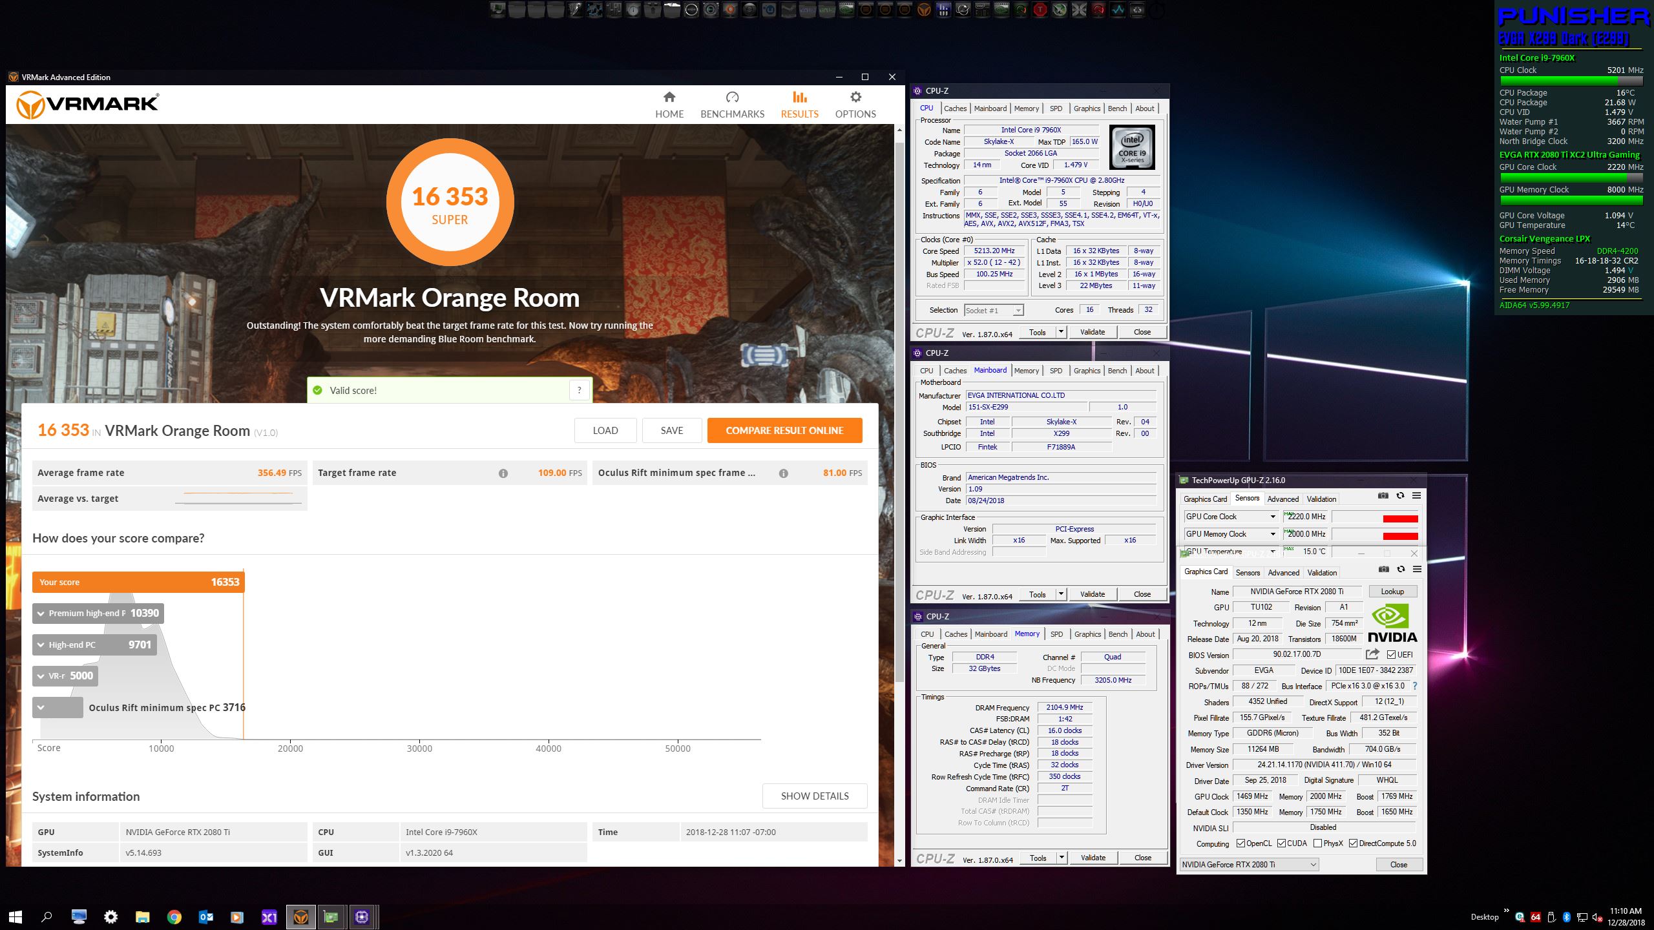Viewport: 1654px width, 930px height.
Task: Open the GPU-Z Advanced tab
Action: [1283, 573]
